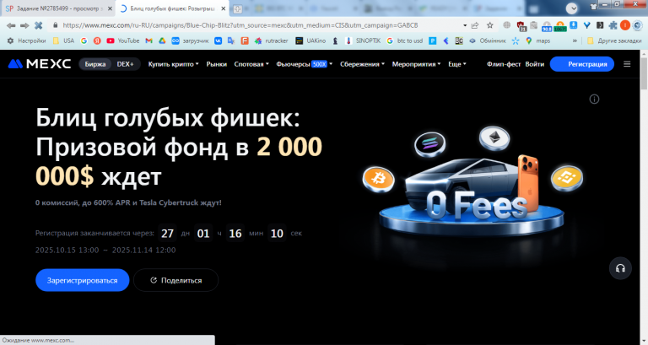The height and width of the screenshot is (345, 648).
Task: Open the Обмінник bookmark
Action: point(487,40)
